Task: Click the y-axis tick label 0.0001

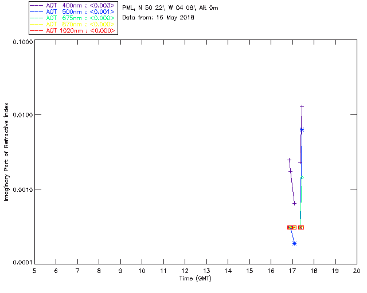Action: click(22, 263)
